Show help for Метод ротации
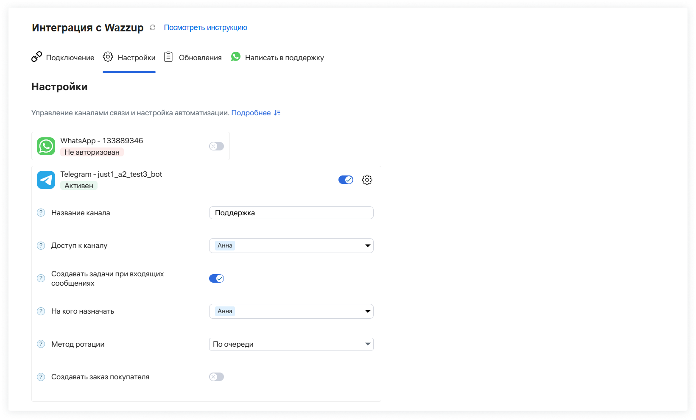Image resolution: width=696 pixels, height=420 pixels. tap(41, 344)
